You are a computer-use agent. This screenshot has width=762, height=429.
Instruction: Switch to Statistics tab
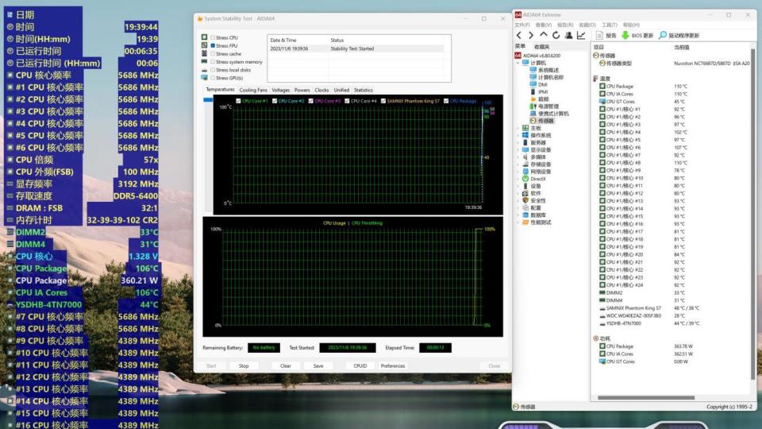coord(363,90)
